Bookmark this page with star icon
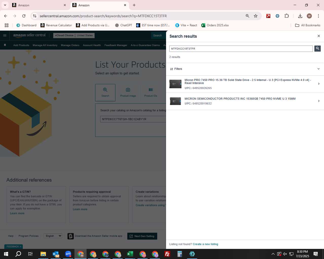This screenshot has width=324, height=259. tap(256, 16)
